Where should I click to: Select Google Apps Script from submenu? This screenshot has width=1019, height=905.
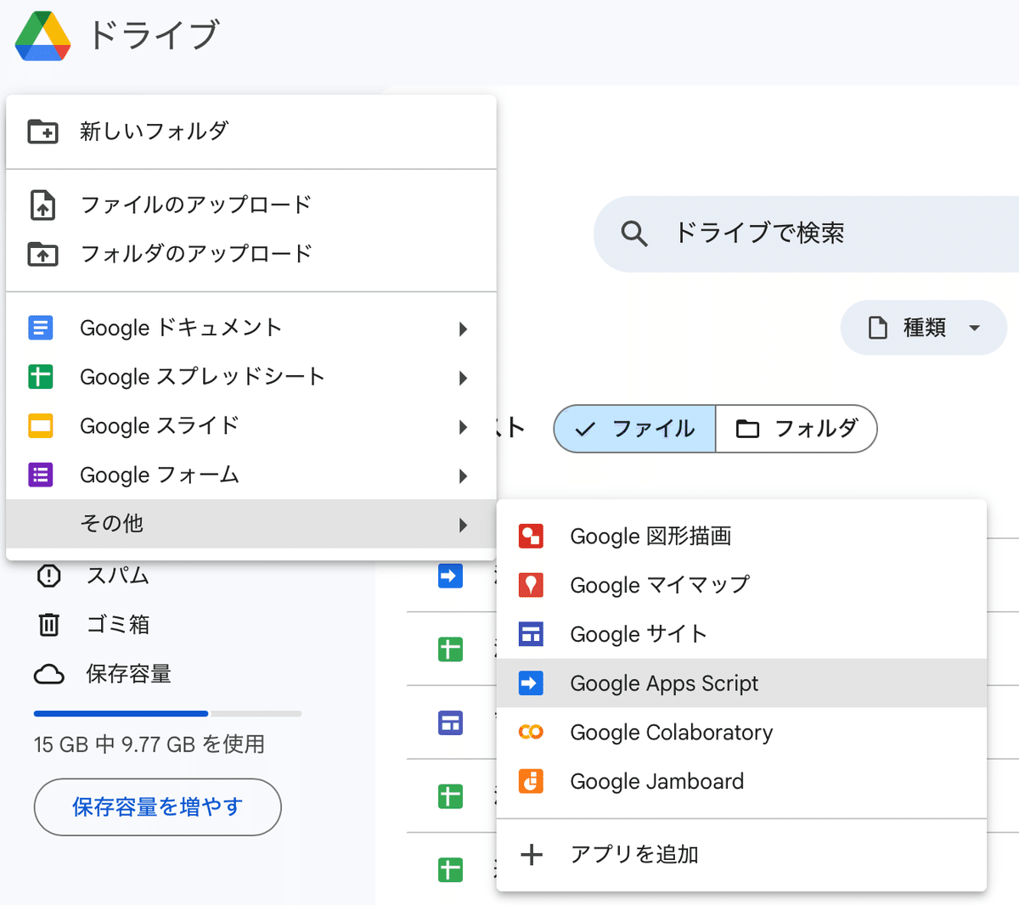point(741,683)
